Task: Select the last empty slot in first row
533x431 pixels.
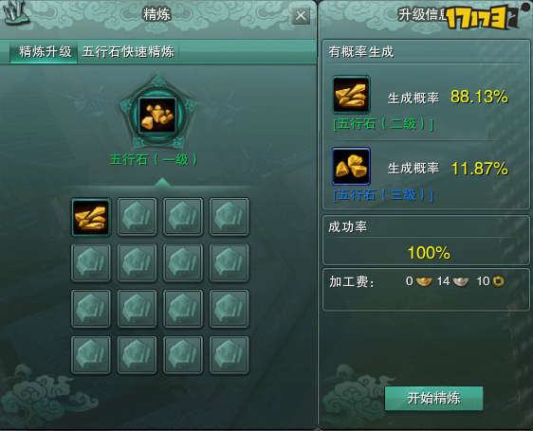Action: 230,217
